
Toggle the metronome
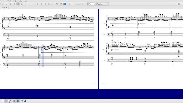coord(22,101)
